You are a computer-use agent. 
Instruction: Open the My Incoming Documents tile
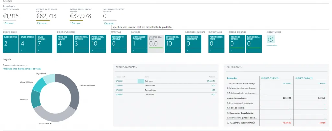click(193, 44)
